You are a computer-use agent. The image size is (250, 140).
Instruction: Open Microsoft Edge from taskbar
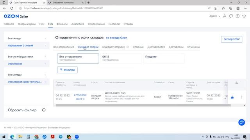[12, 136]
